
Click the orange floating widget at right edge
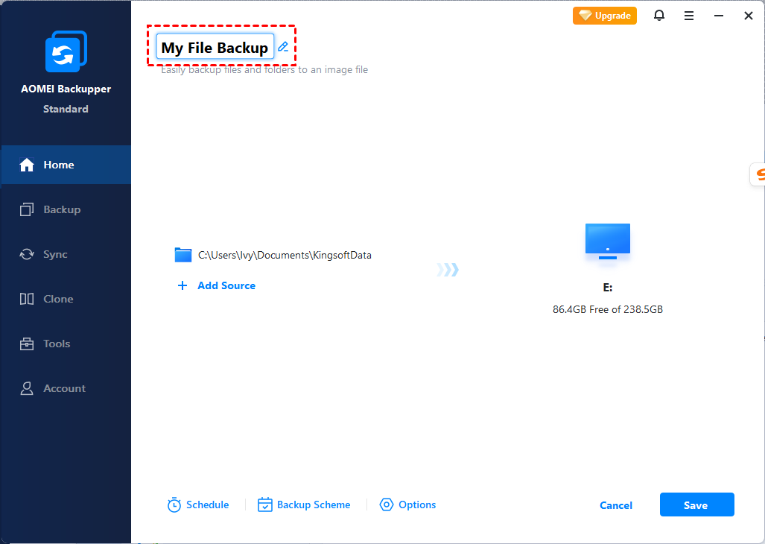tap(758, 174)
